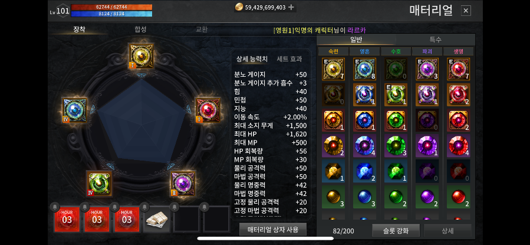Screen dimensions: 530x245
Task: Open the paper stack item slot
Action: coord(156,220)
